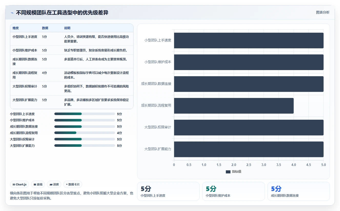Click description starting 人员少、培训资源有限

point(97,39)
